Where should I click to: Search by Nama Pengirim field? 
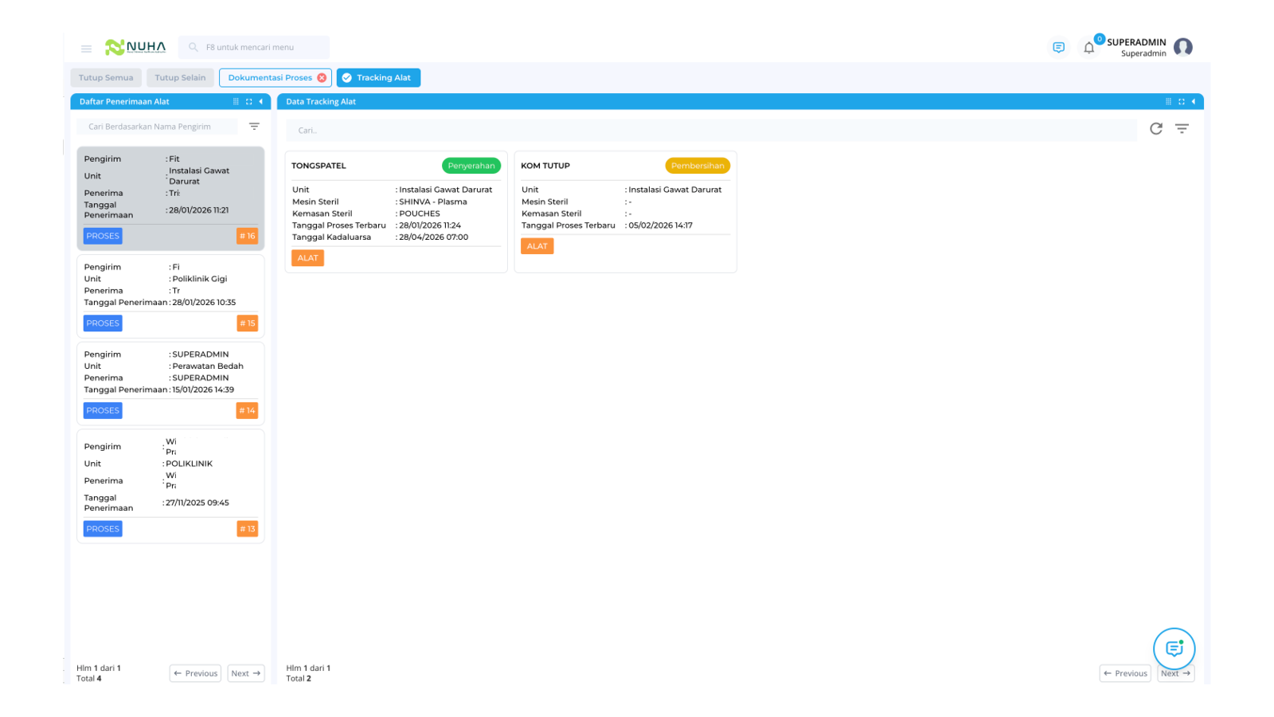tap(157, 127)
